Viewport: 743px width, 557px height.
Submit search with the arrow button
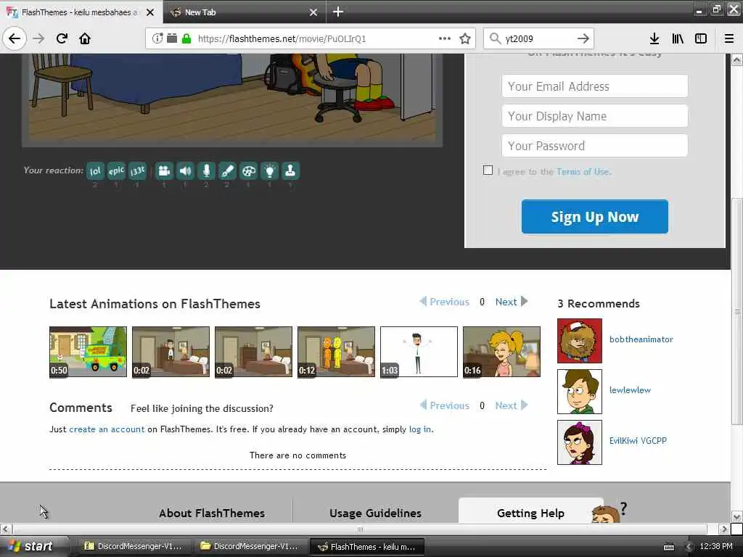(583, 38)
